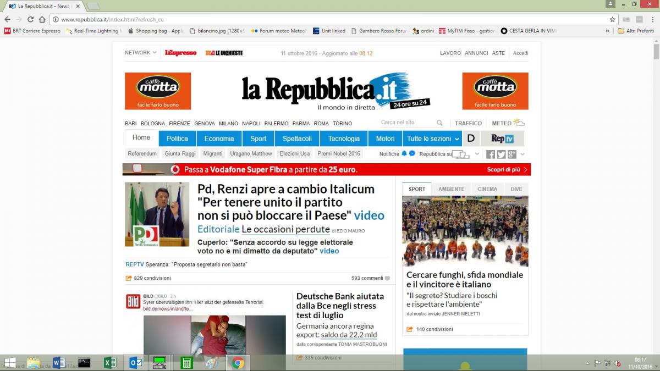Open the Rep TV logo button

502,139
